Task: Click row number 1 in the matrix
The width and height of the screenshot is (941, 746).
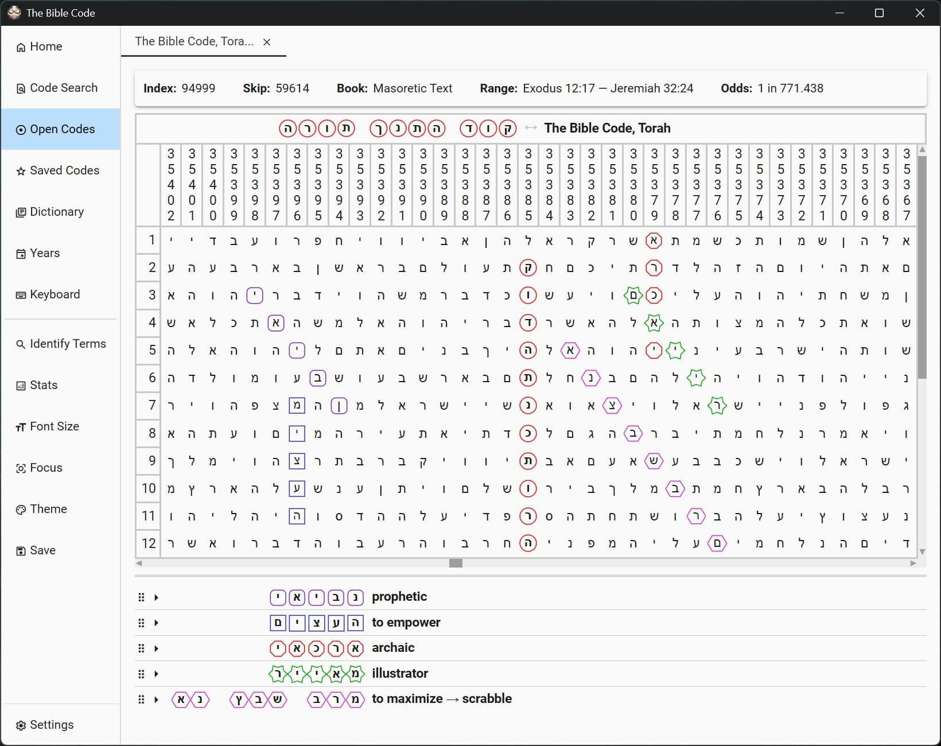Action: coord(149,240)
